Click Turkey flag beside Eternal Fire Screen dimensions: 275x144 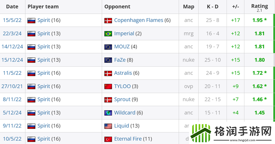(108, 139)
